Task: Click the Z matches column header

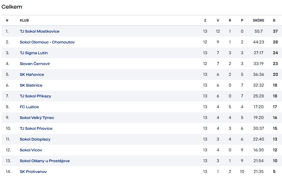Action: coord(205,21)
